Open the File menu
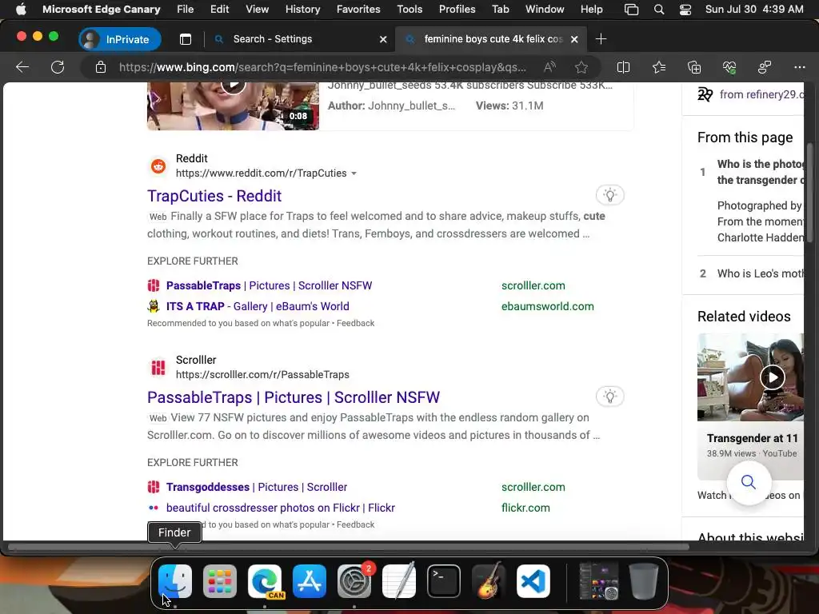 click(x=185, y=9)
